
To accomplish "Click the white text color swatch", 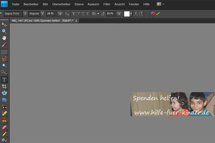I will click(x=126, y=14).
